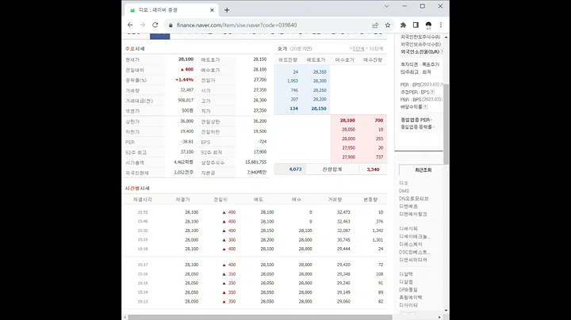Click ask price 28,300 in order book
Viewport: 571px width, 320px height.
320,81
